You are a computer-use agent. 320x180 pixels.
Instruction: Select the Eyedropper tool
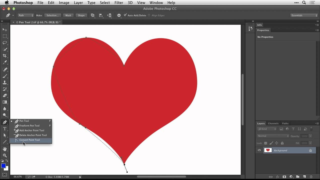5,62
